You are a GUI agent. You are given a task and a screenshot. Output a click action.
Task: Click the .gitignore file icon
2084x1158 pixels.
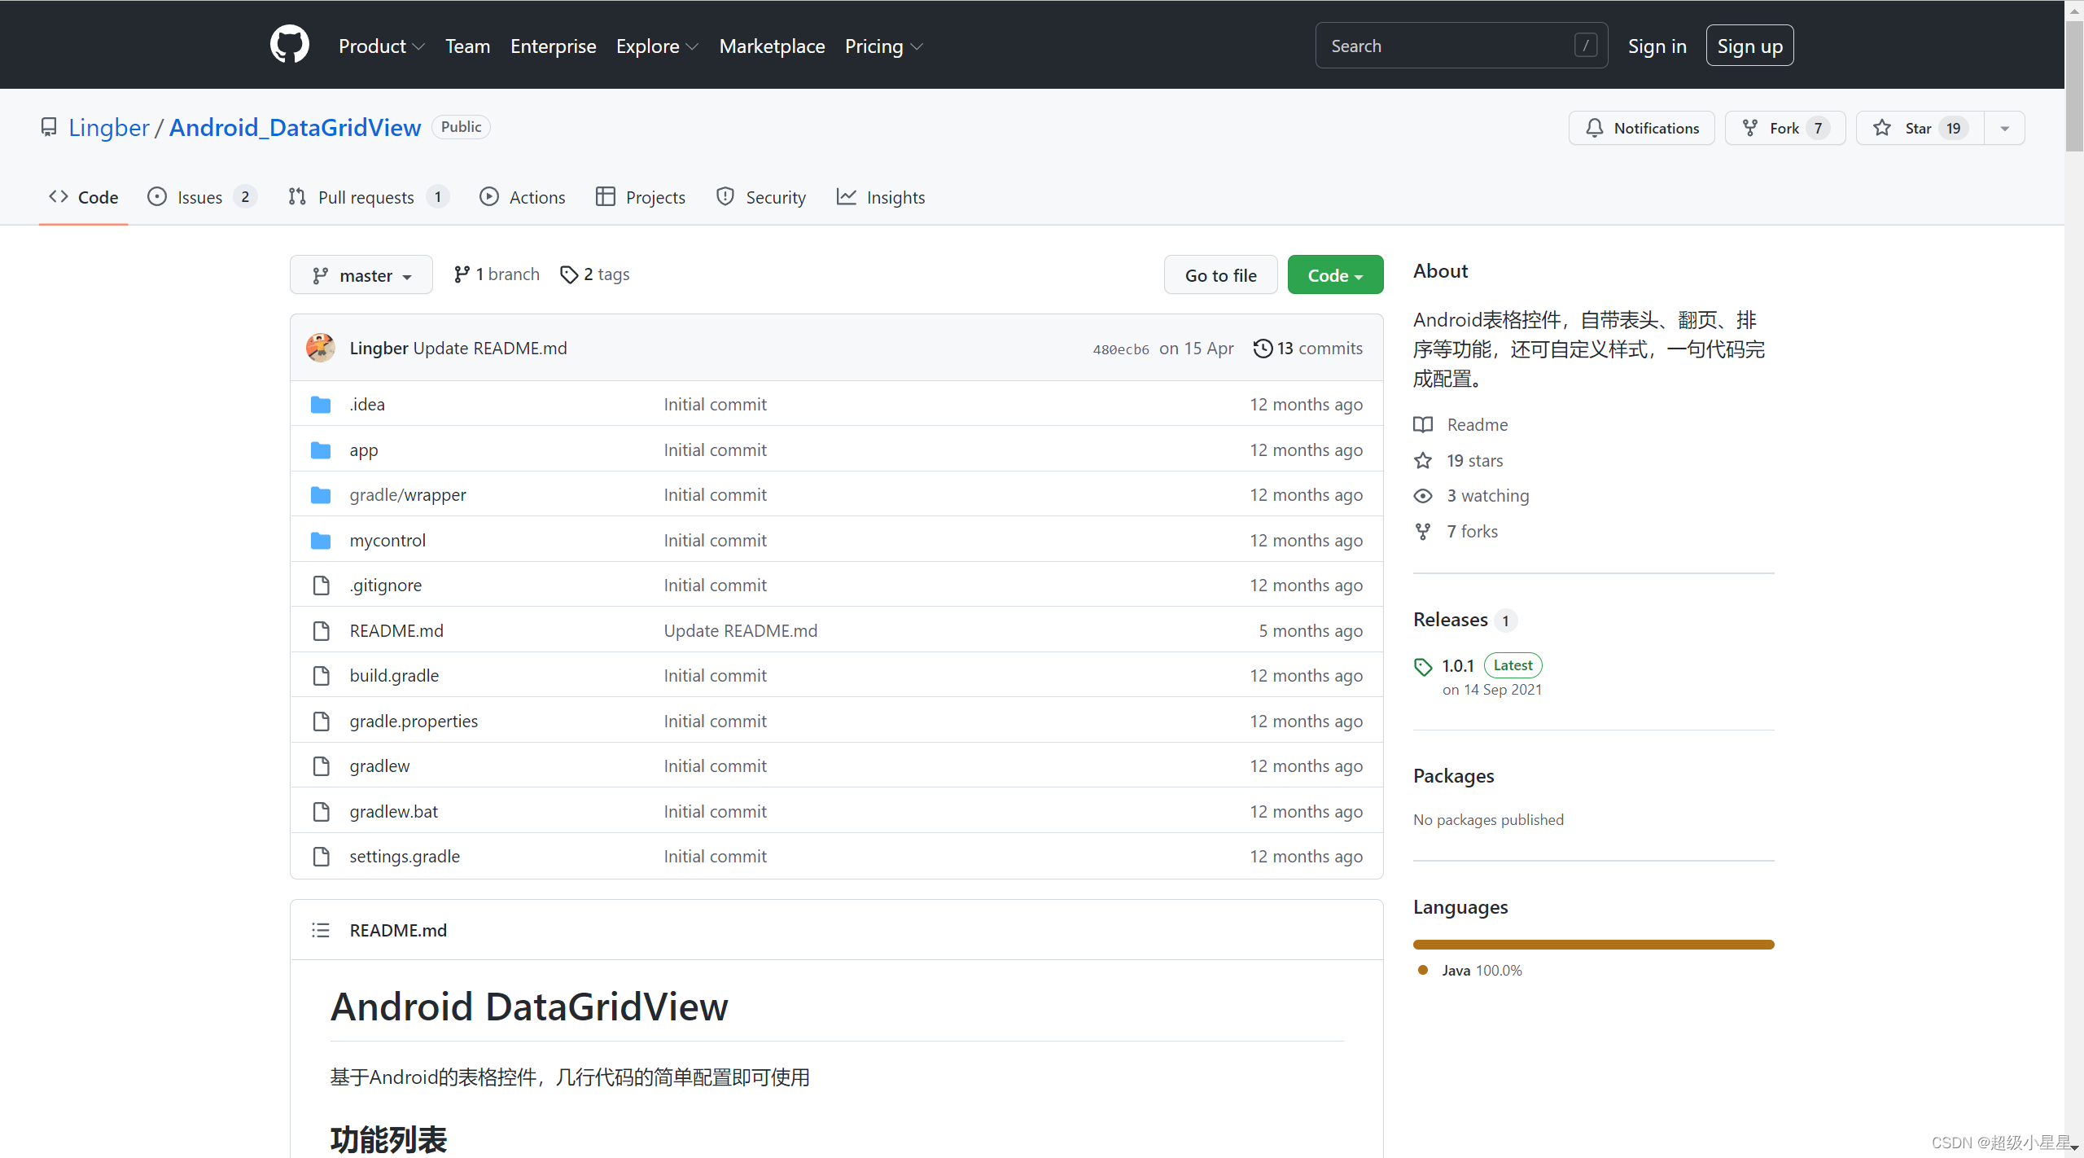[322, 586]
